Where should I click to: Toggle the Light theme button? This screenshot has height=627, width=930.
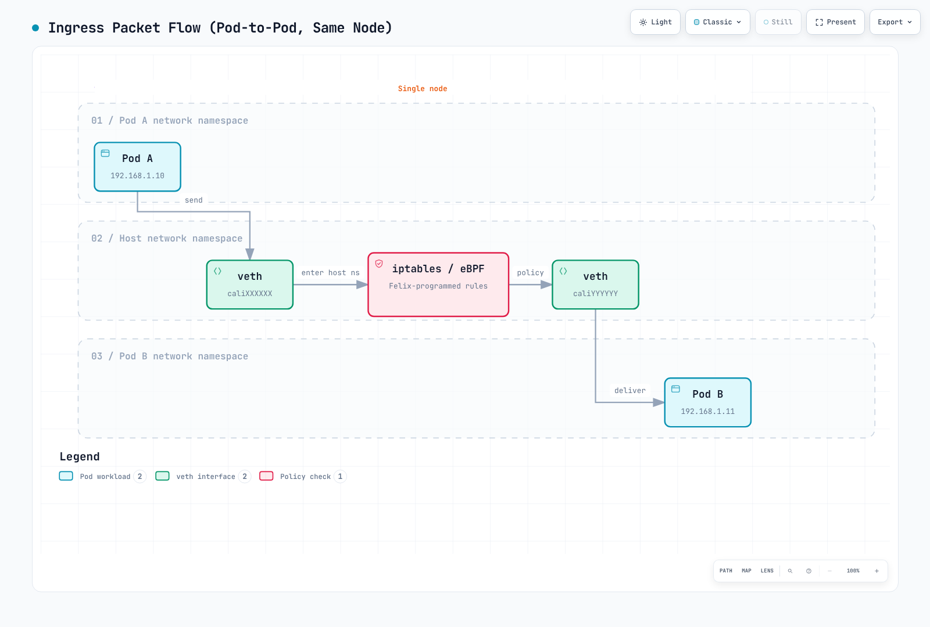655,22
